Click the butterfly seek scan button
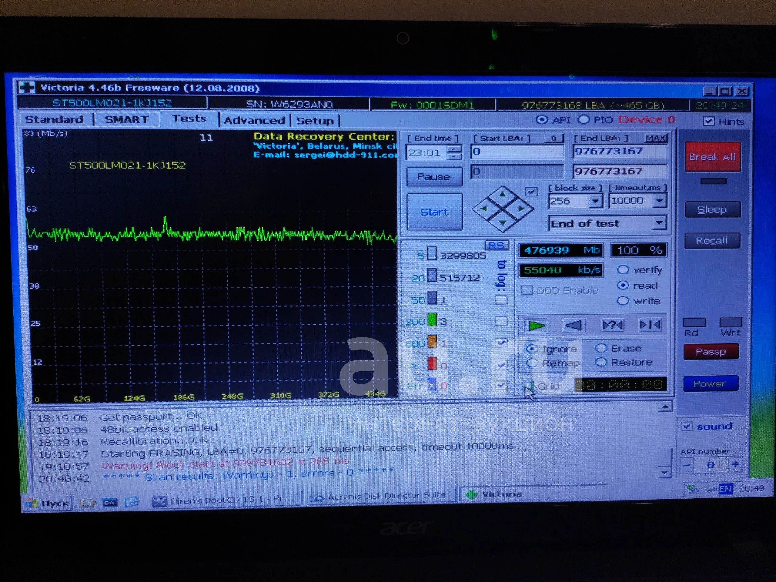Screen dimensions: 776x582 650,325
